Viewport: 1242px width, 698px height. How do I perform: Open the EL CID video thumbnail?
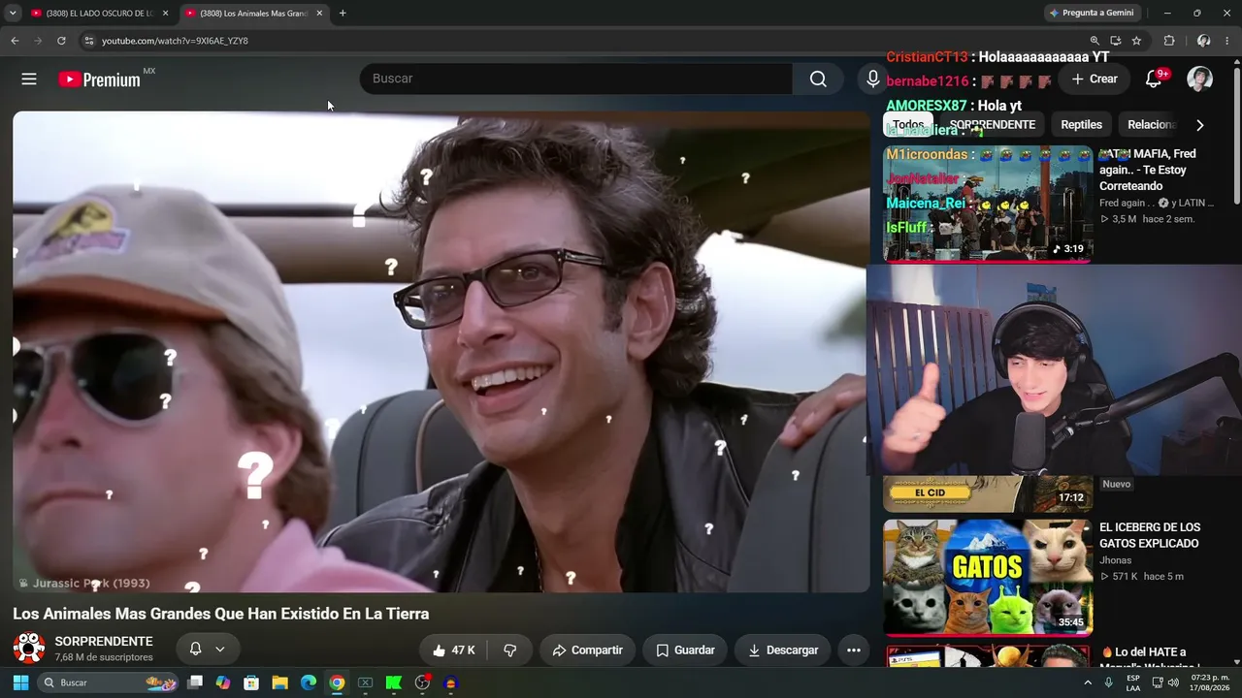[x=988, y=493]
